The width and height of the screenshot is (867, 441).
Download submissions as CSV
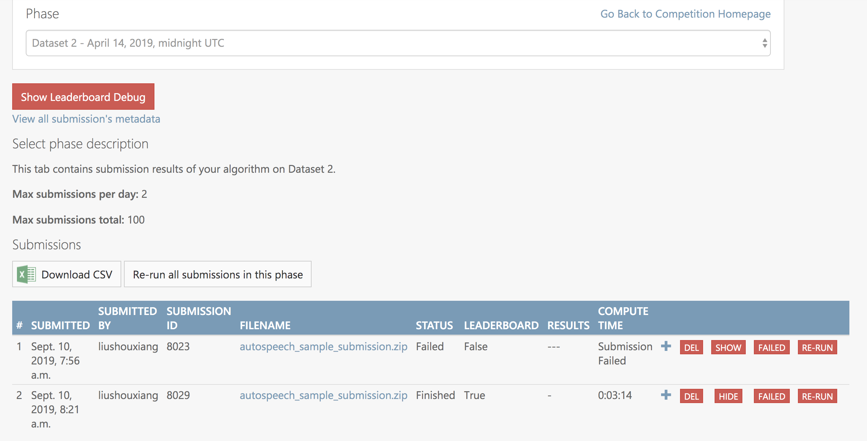click(66, 274)
